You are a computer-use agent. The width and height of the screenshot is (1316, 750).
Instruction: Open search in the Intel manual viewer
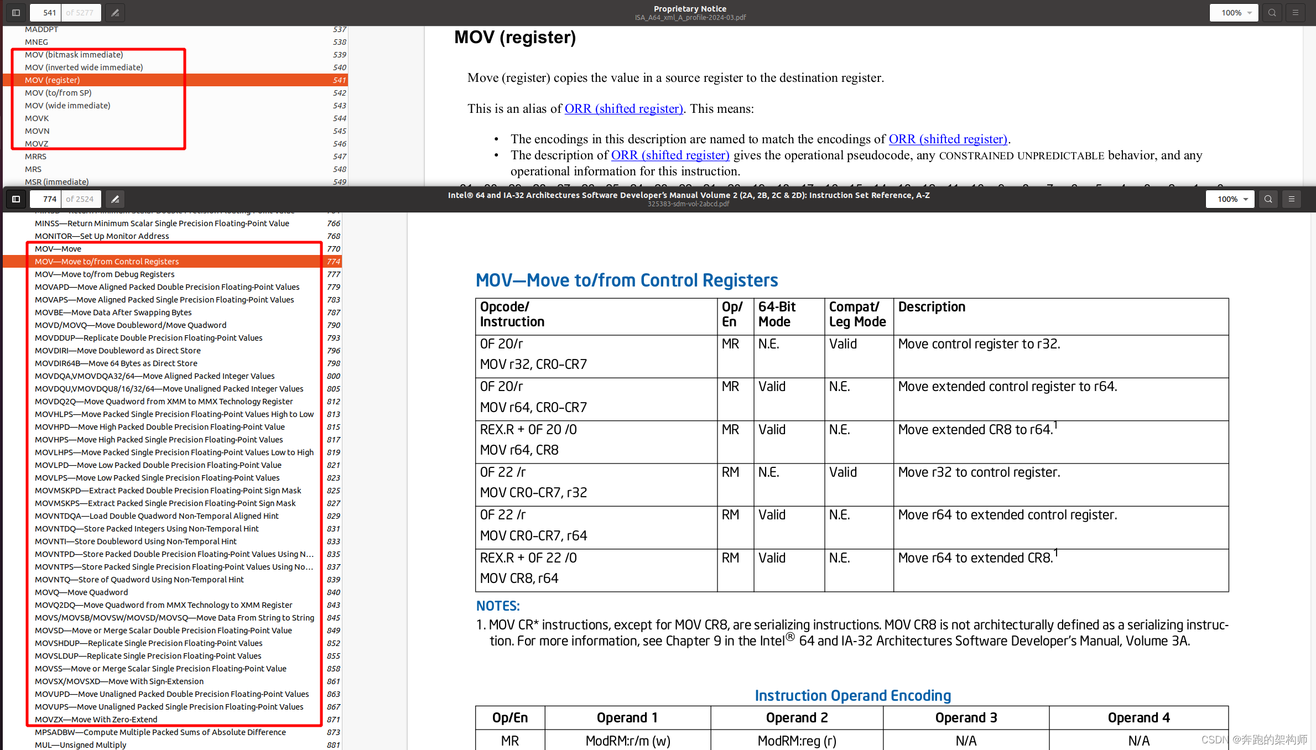[1268, 199]
